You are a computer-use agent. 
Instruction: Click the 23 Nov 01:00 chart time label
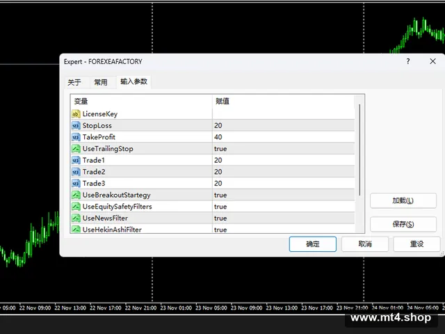click(176, 308)
